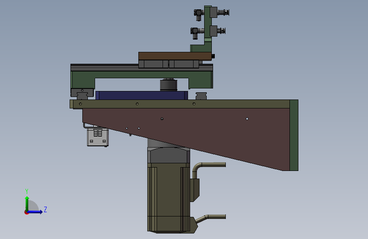Click the blue Z axis arrow of triad
Screen dimensions: 368x239
click(x=35, y=212)
